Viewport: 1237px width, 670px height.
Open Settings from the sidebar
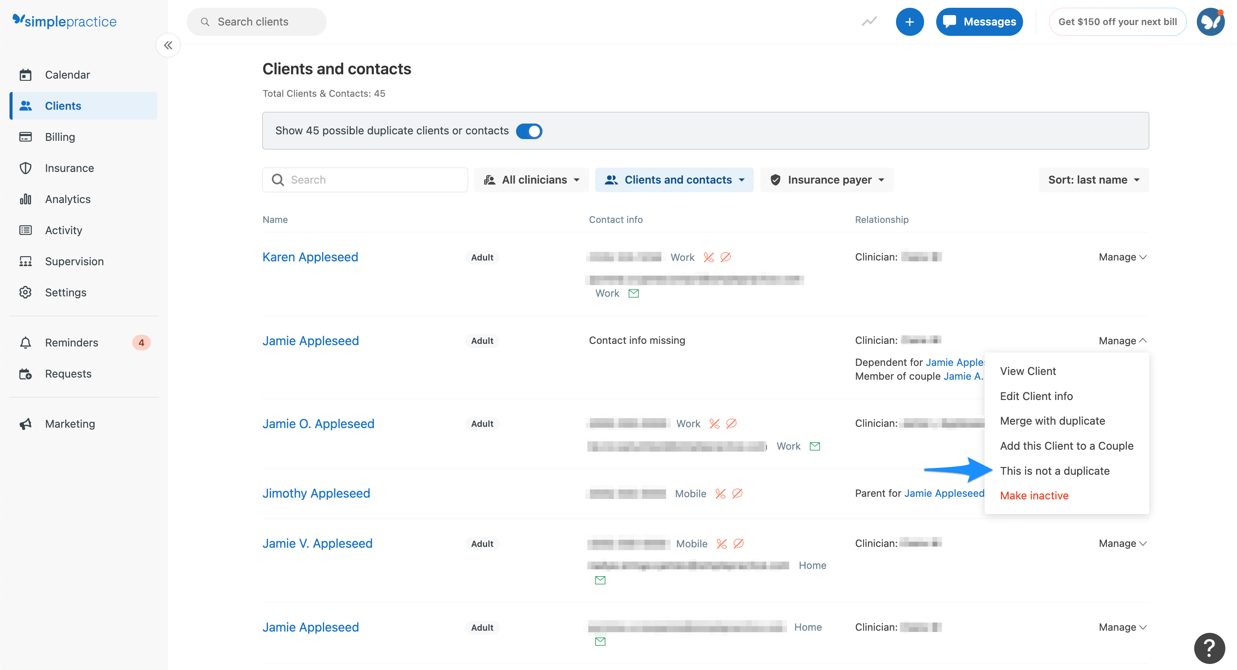click(66, 292)
